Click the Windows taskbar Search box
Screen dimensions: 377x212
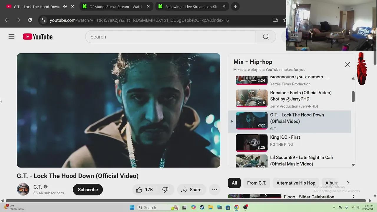click(158, 207)
